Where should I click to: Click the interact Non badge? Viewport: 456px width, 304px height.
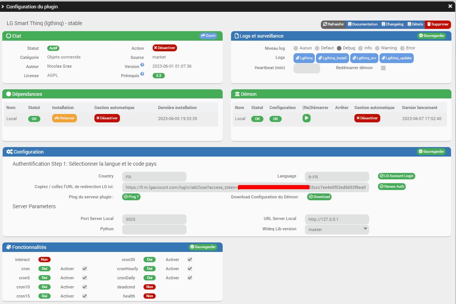tap(44, 260)
